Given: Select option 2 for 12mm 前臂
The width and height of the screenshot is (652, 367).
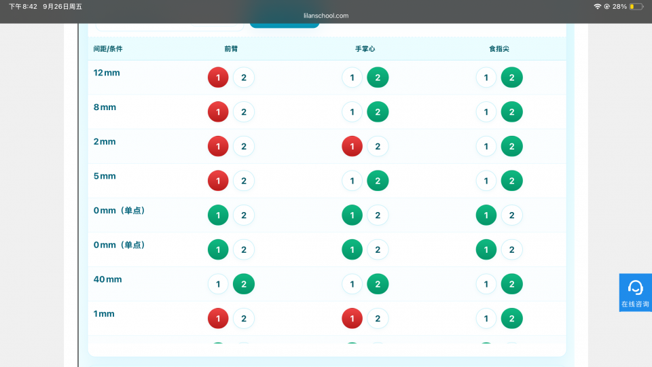Looking at the screenshot, I should point(244,77).
